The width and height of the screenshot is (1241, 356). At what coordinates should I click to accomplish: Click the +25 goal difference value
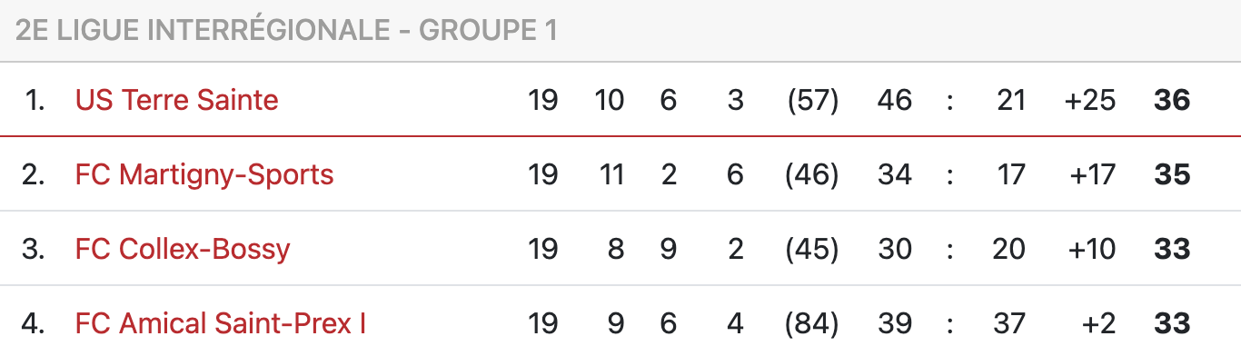coord(1089,99)
